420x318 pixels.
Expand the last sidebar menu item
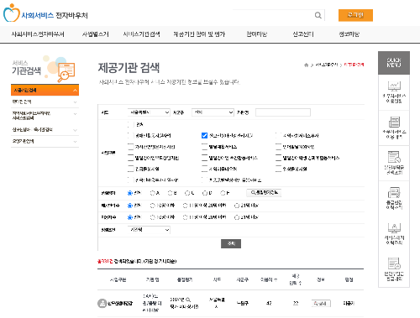(75, 142)
